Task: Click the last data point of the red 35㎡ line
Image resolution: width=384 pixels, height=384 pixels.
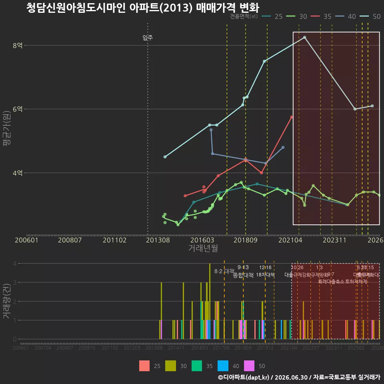Action: (x=292, y=117)
